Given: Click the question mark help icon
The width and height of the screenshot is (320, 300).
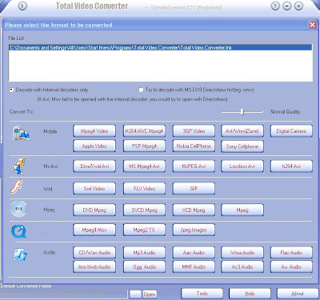Looking at the screenshot, I should click(x=275, y=6).
